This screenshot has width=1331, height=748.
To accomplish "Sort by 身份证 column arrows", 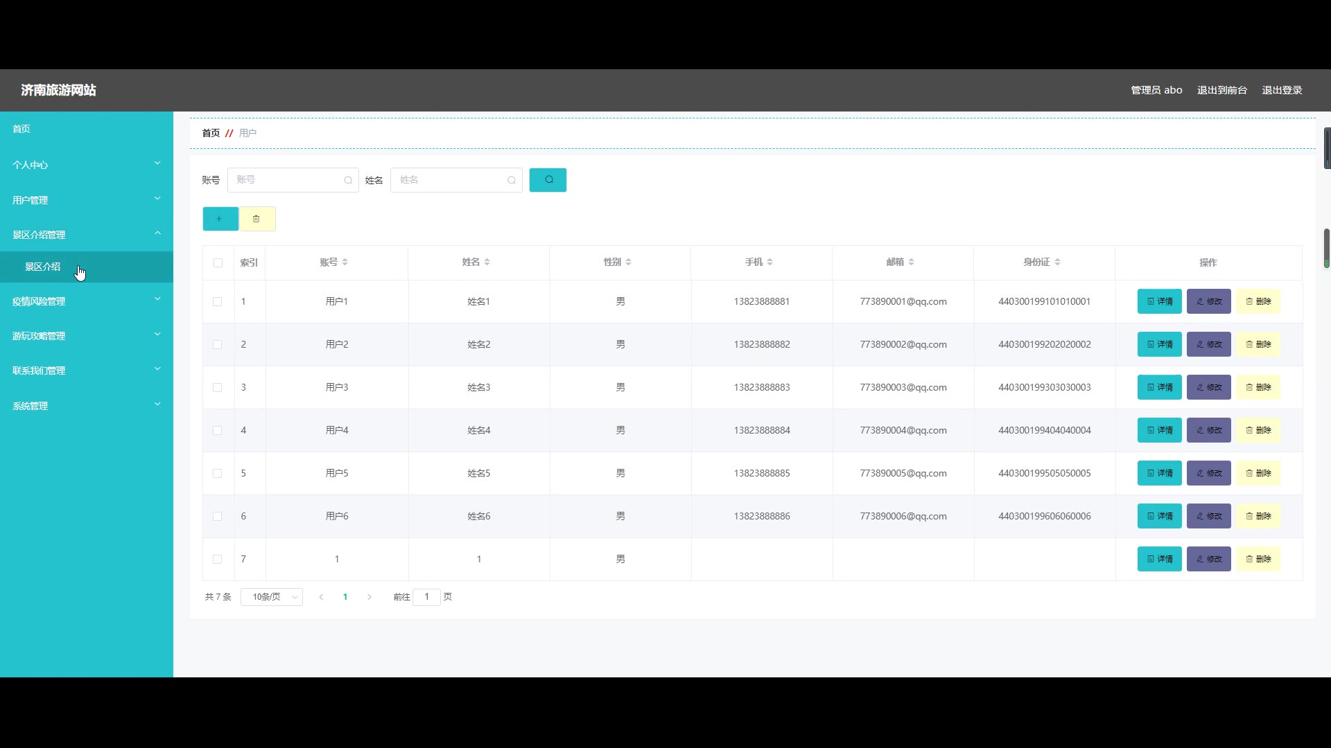I will (x=1056, y=262).
